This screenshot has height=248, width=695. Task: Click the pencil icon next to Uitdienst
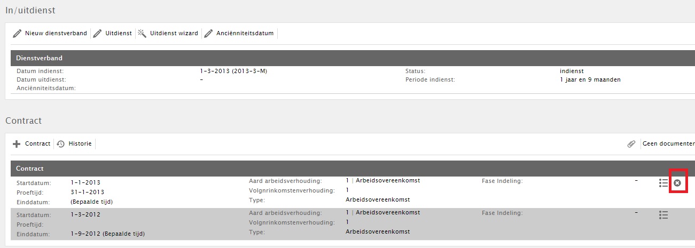point(97,34)
